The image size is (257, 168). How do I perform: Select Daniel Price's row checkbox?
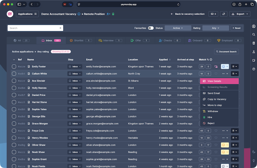point(14,95)
